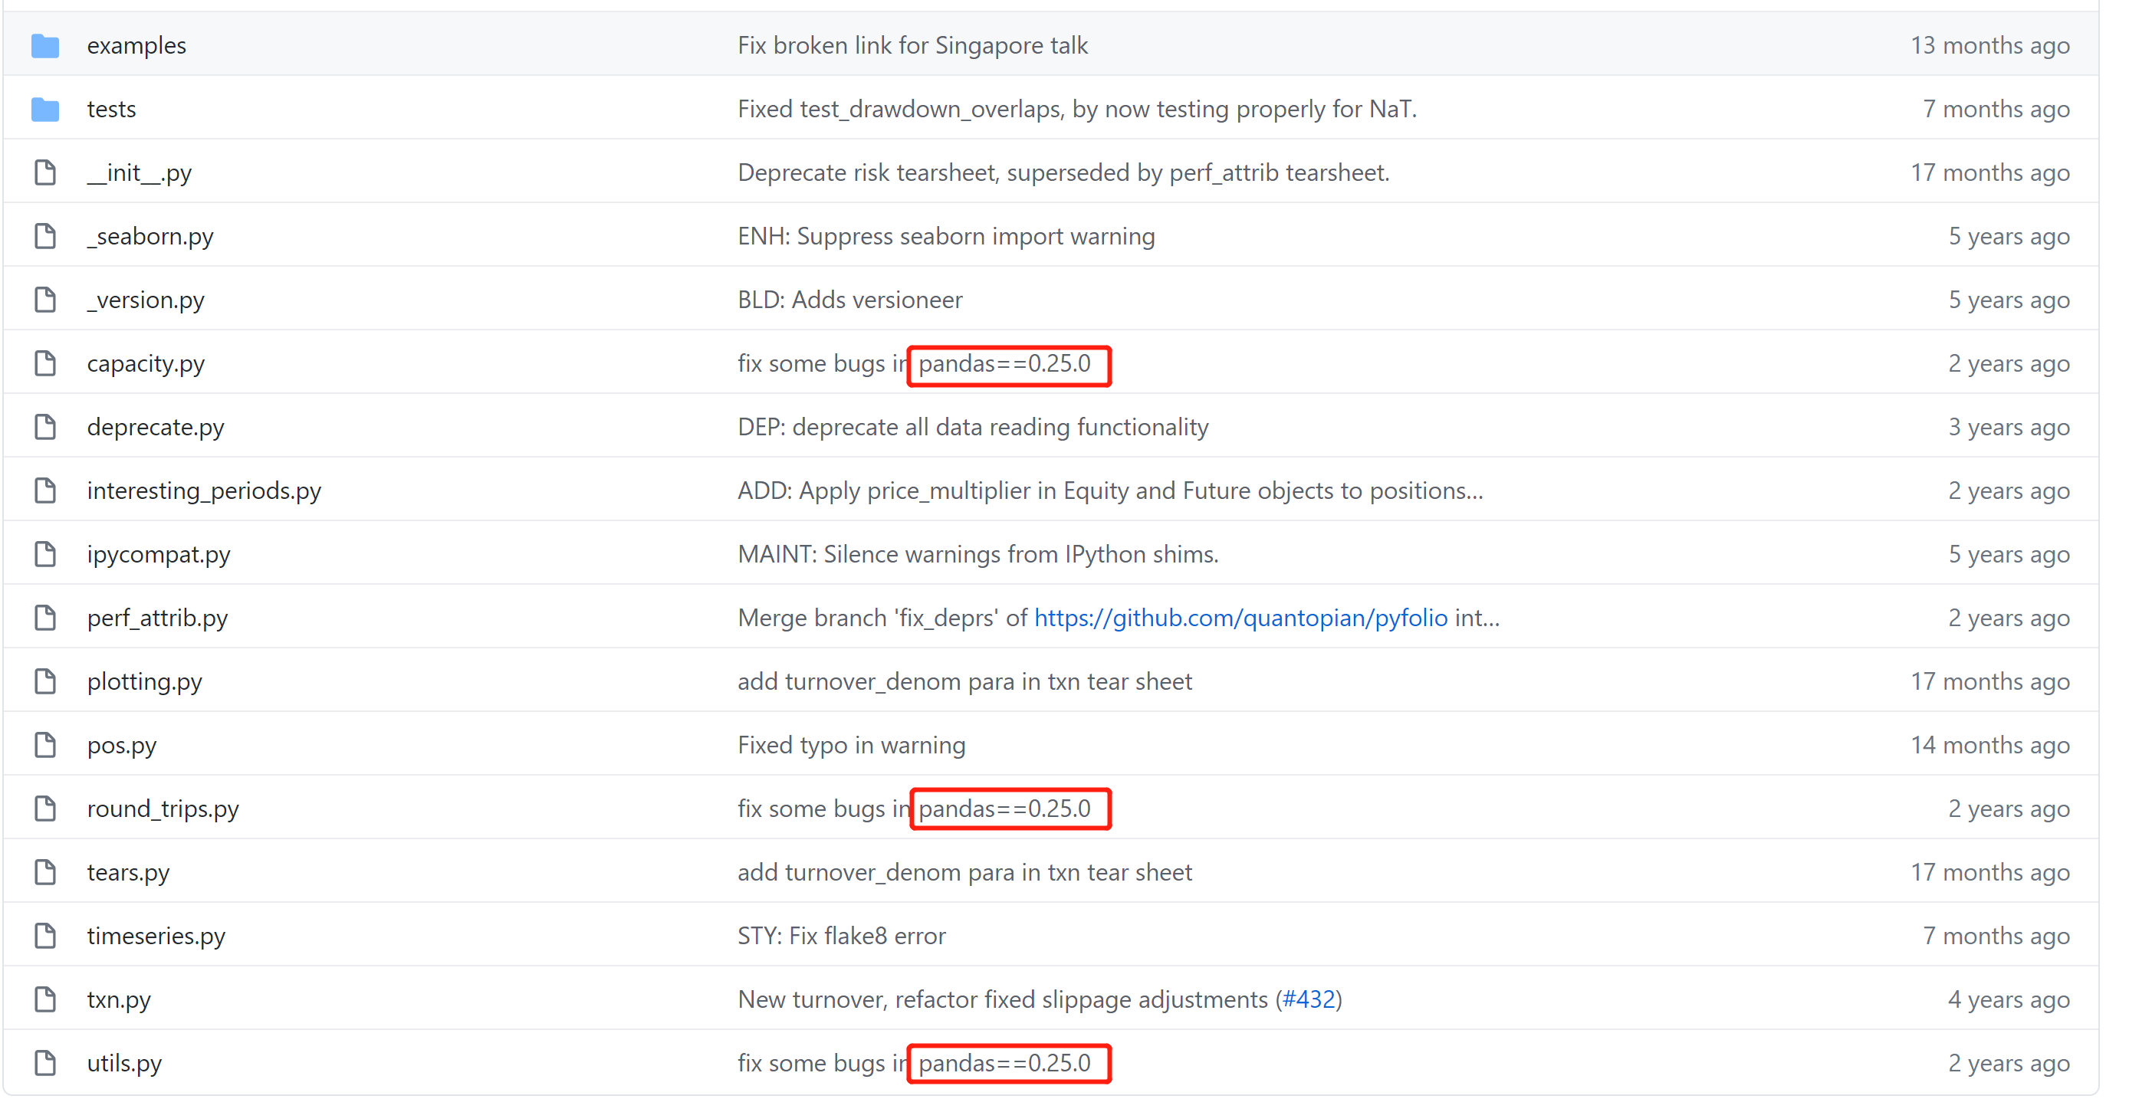Click the tests folder icon
Screen dimensions: 2152x1099
(x=45, y=110)
